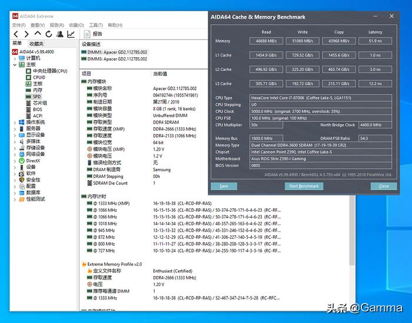Select the CPUID tree item
412x323 pixels.
(39, 78)
